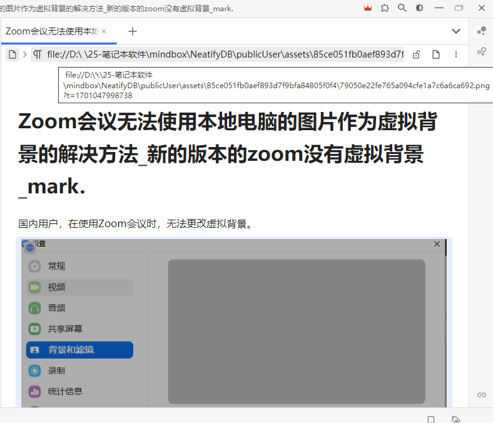
Task: Open the global graph icon in right dock
Action: 481,51
